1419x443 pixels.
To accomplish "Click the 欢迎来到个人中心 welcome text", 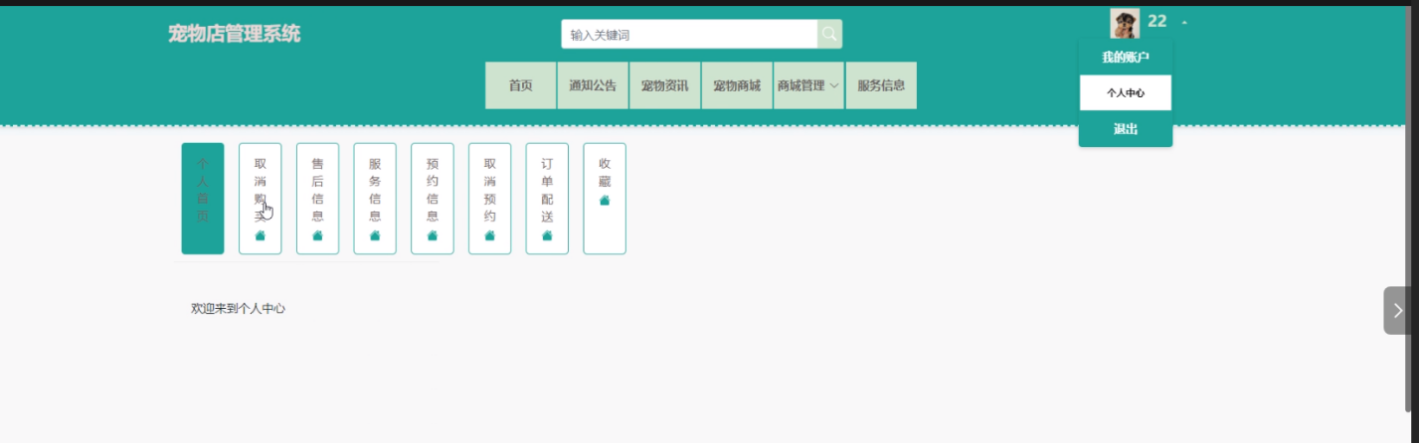I will pyautogui.click(x=239, y=309).
